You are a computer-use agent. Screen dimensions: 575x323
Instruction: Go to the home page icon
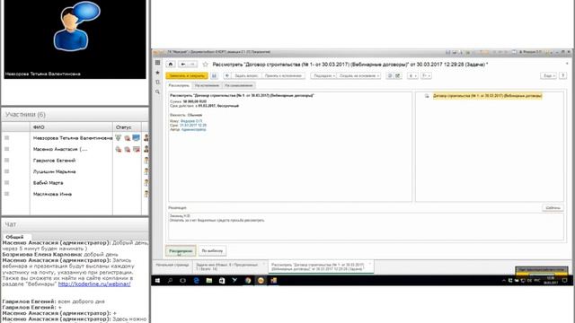(x=171, y=64)
